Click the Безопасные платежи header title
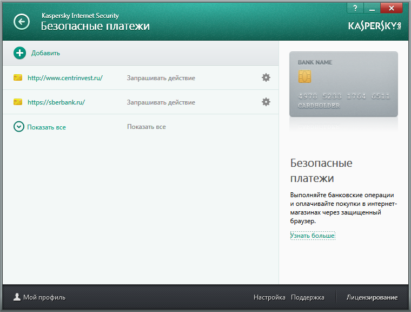411x312 pixels. tap(95, 26)
